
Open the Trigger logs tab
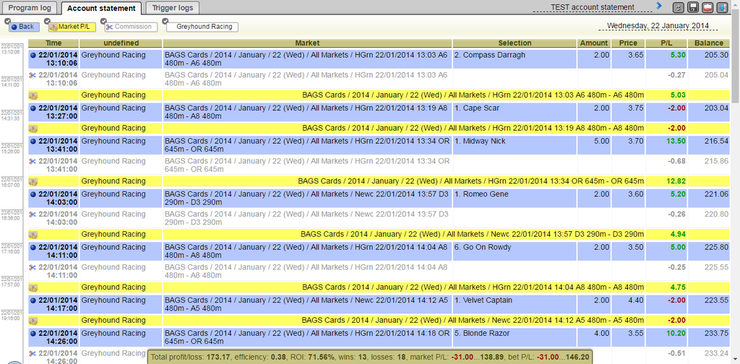(172, 8)
